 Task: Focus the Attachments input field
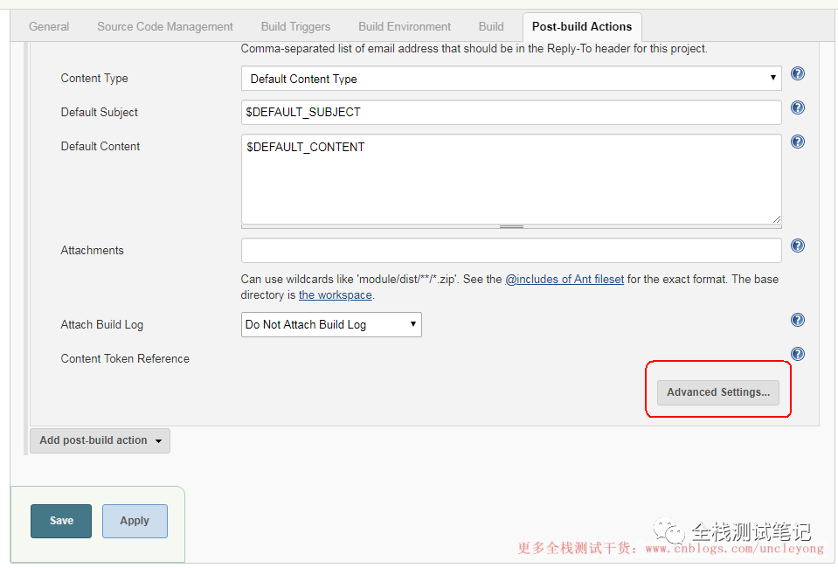point(511,250)
